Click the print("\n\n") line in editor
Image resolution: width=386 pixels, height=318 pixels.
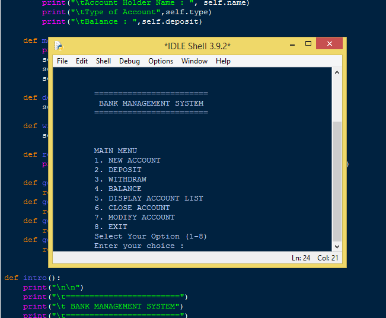(x=53, y=288)
